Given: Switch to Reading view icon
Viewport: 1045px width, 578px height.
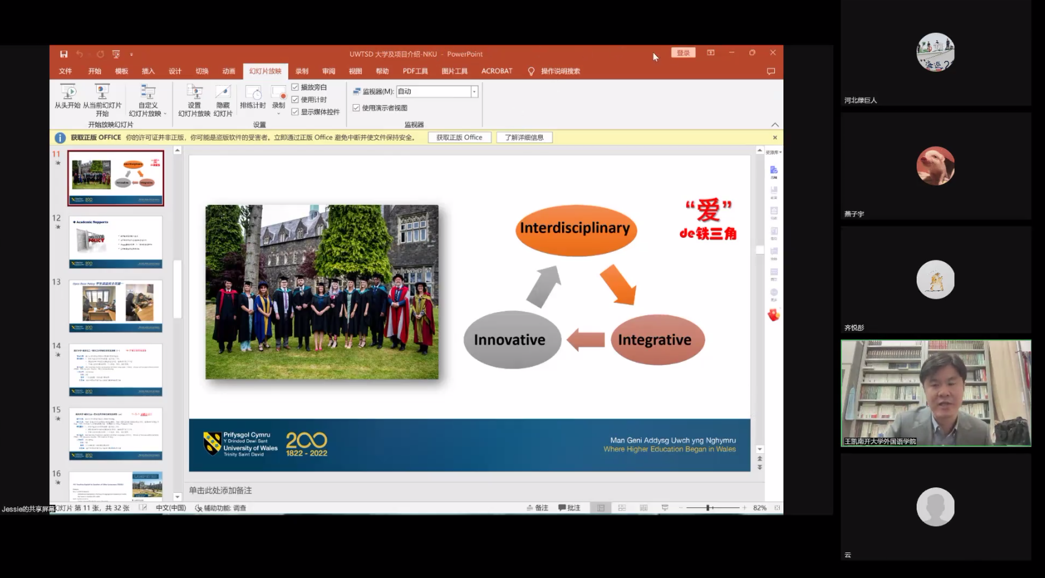Looking at the screenshot, I should click(x=644, y=508).
